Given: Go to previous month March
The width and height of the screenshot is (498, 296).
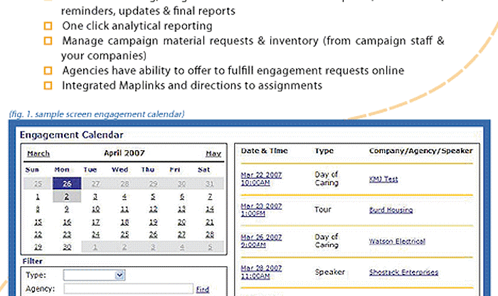Looking at the screenshot, I should pos(38,153).
